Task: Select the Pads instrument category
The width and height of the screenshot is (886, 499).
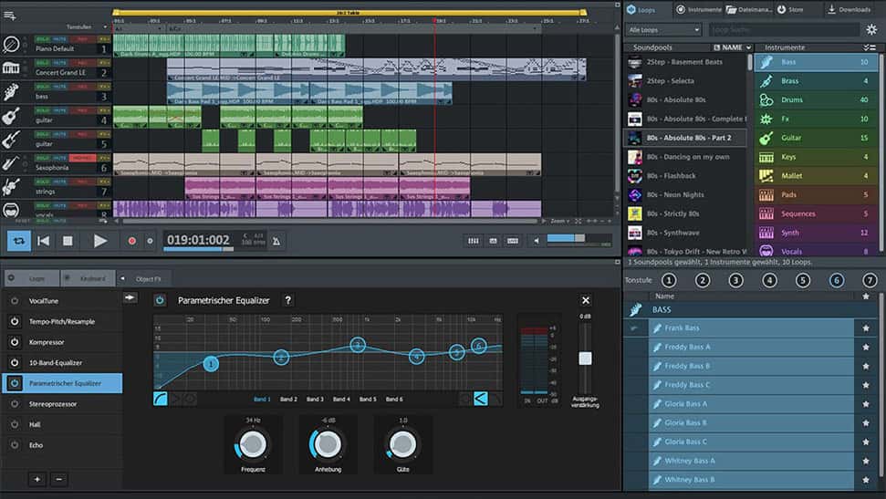Action: point(816,195)
